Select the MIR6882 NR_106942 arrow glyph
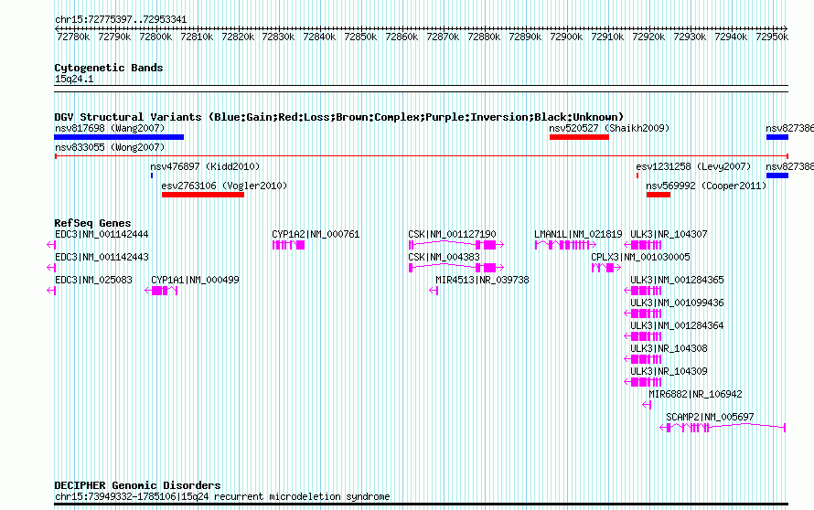 pyautogui.click(x=647, y=405)
